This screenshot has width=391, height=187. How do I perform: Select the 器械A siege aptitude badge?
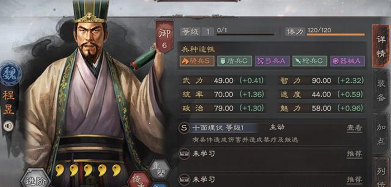tap(347, 61)
